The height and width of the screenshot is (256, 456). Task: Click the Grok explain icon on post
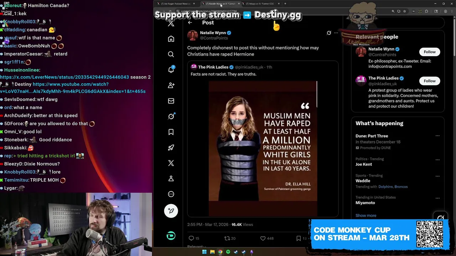click(x=329, y=33)
